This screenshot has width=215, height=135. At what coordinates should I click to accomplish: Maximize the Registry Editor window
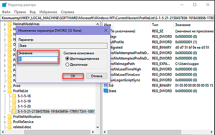point(195,5)
